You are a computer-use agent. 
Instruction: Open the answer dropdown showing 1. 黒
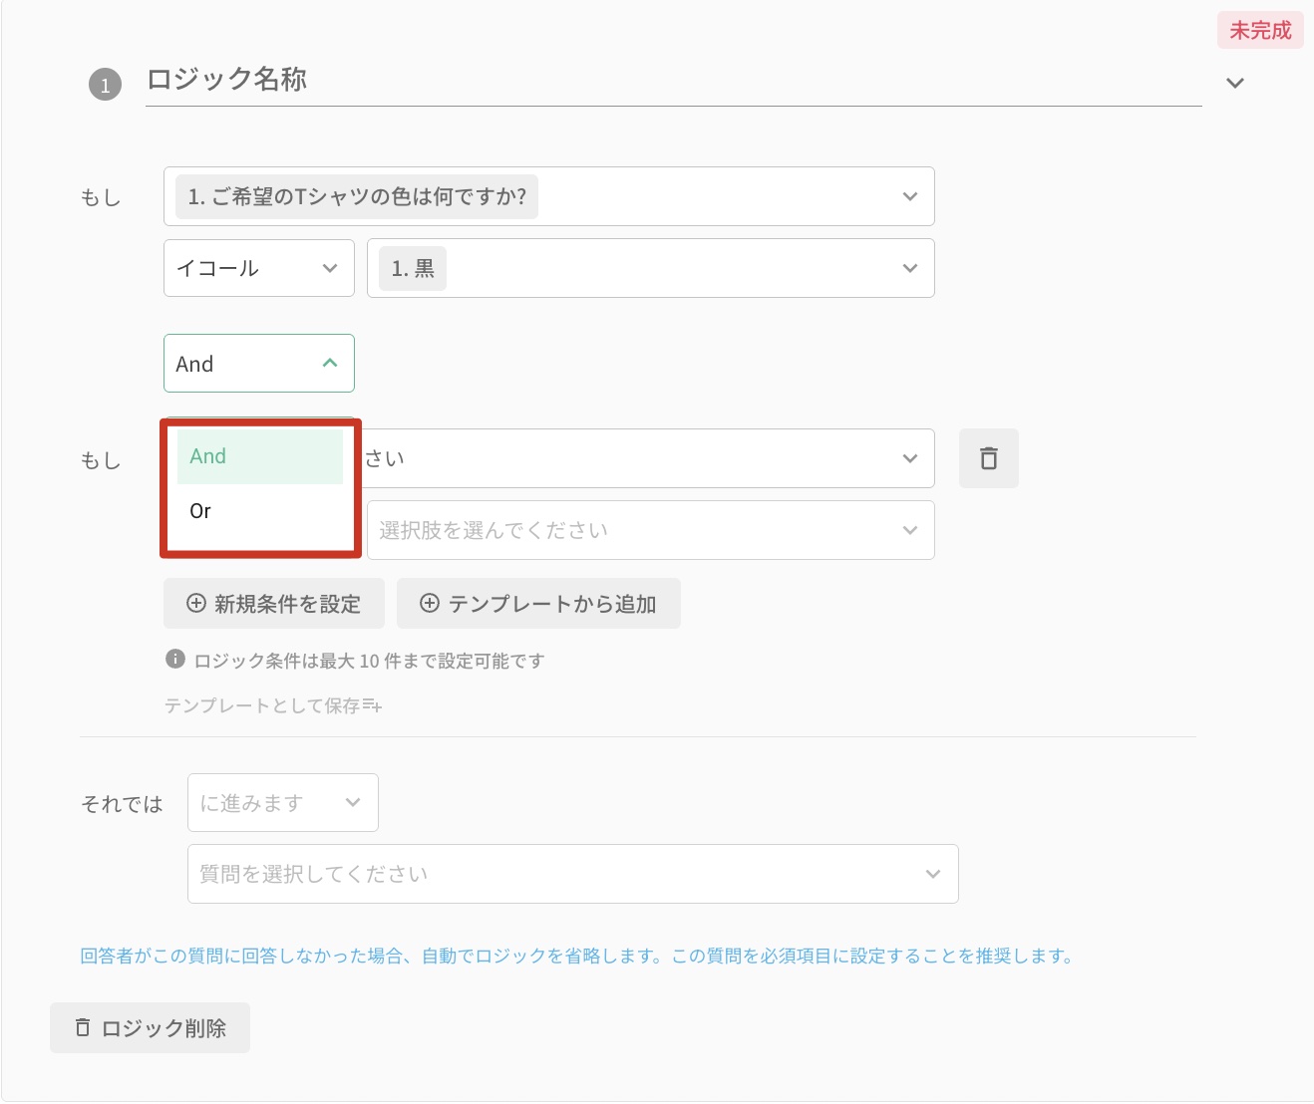click(x=650, y=268)
